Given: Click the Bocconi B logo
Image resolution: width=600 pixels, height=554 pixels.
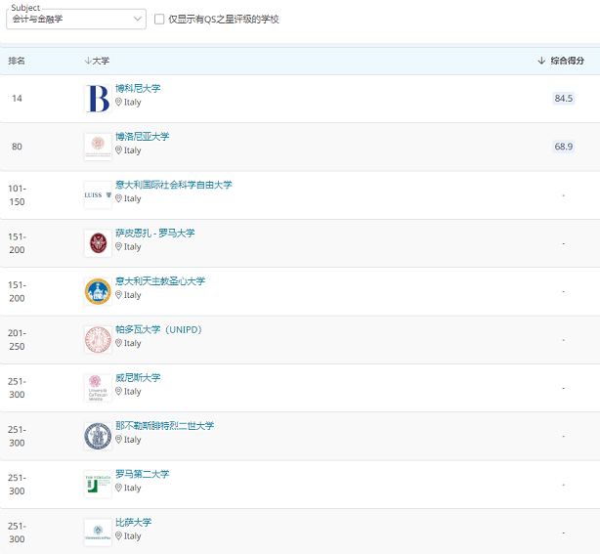Looking at the screenshot, I should (x=98, y=99).
